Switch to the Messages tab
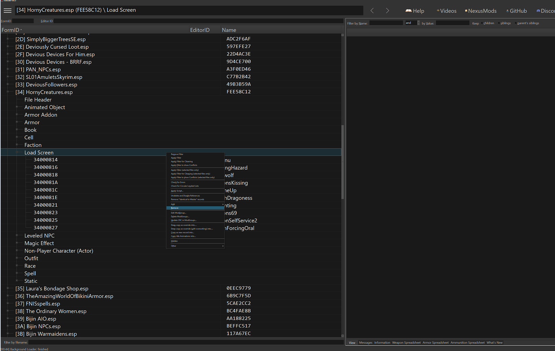 [x=365, y=343]
